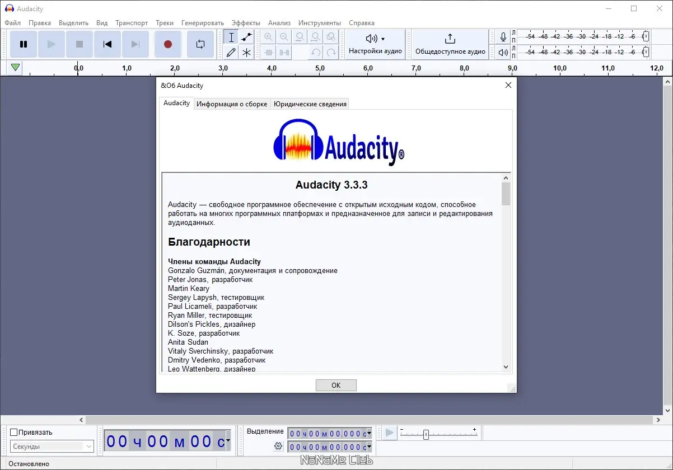Click the Redo arrow icon
This screenshot has width=673, height=470.
coord(331,53)
